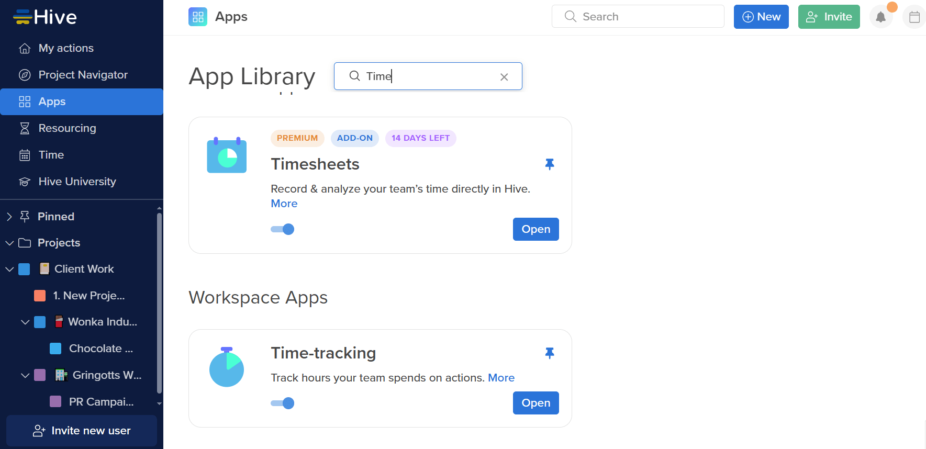Image resolution: width=926 pixels, height=449 pixels.
Task: Open My actions home icon
Action: pyautogui.click(x=25, y=49)
